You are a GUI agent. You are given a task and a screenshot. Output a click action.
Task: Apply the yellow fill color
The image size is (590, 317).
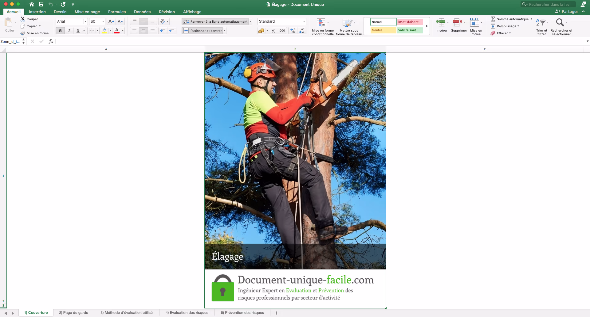click(104, 31)
